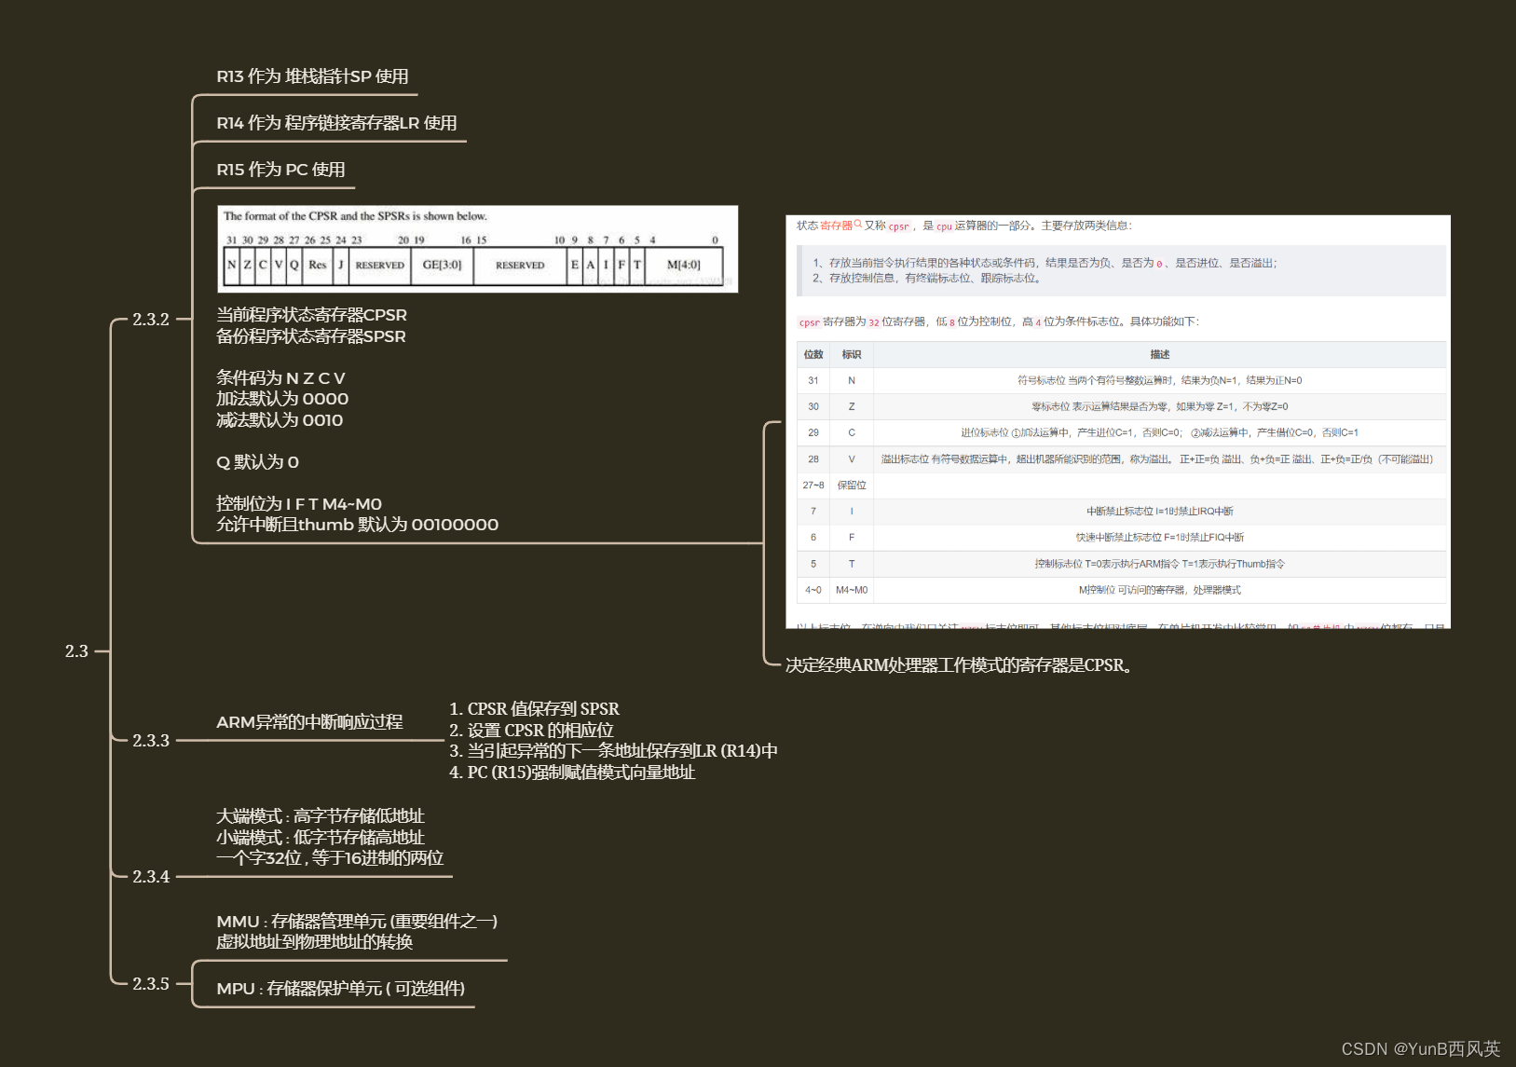
Task: Click the line '减法默认为 0010'
Action: pos(280,420)
